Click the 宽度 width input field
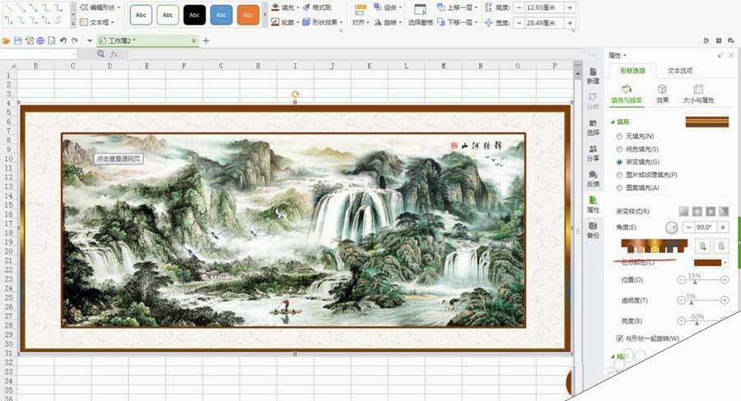741x401 pixels. (x=544, y=23)
